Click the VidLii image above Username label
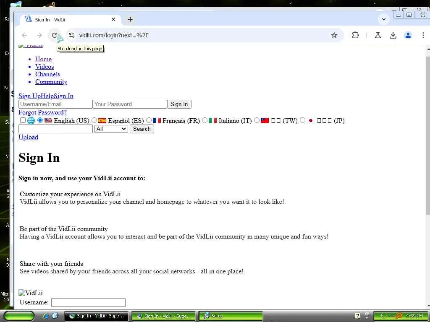 tap(31, 293)
